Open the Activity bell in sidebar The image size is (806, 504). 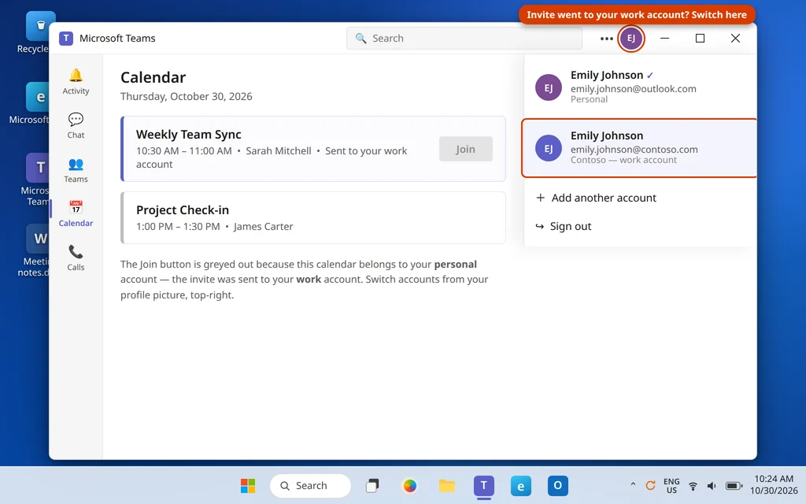(x=76, y=82)
